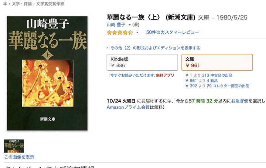Screen dimensions: 266x168
Task: Open the star rating dropdown arrow
Action: [137, 33]
